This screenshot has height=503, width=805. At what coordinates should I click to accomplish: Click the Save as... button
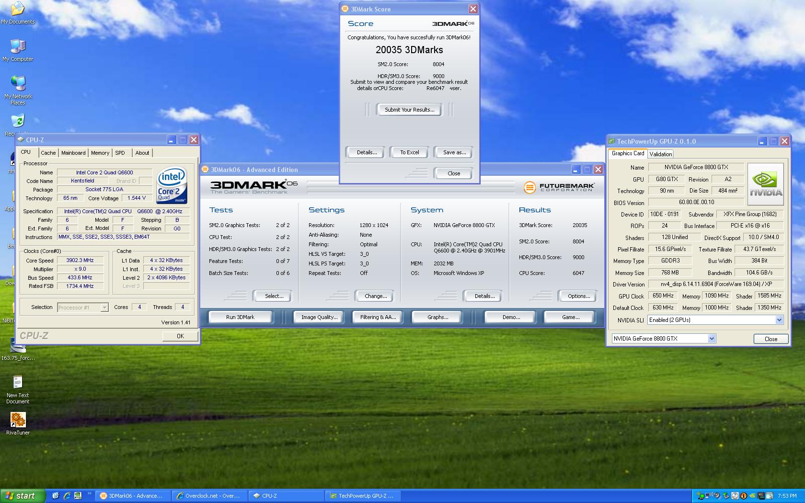[454, 152]
